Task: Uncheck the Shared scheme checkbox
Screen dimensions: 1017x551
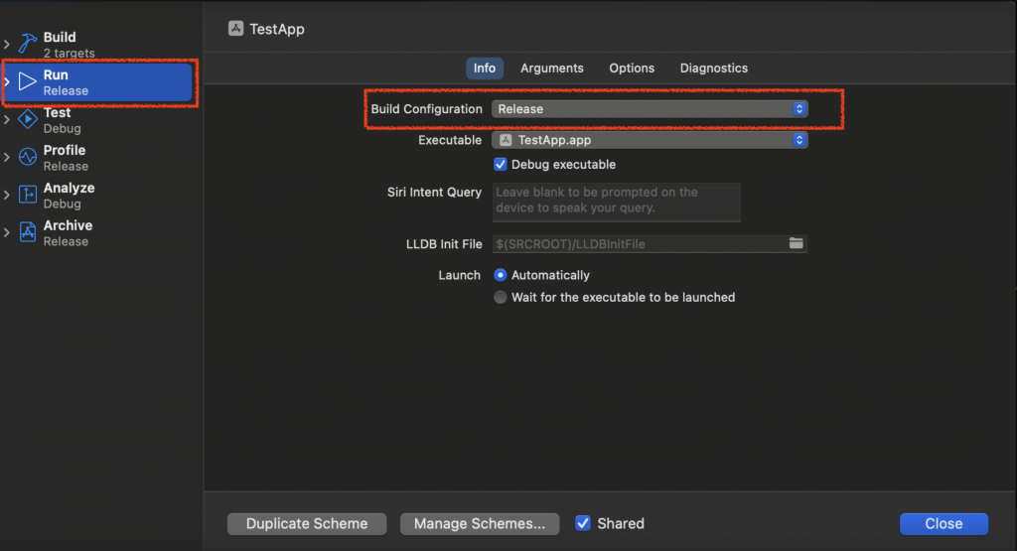Action: click(x=583, y=523)
